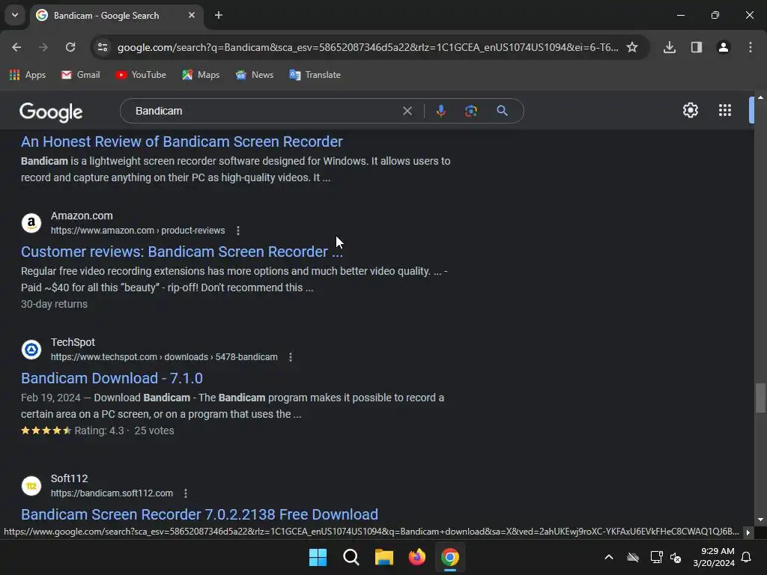Open Windows notifications bell
This screenshot has width=767, height=575.
(747, 557)
